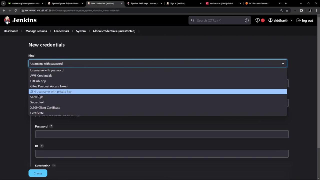The width and height of the screenshot is (320, 180).
Task: Select X.509 Client Certificate option
Action: pos(158,107)
